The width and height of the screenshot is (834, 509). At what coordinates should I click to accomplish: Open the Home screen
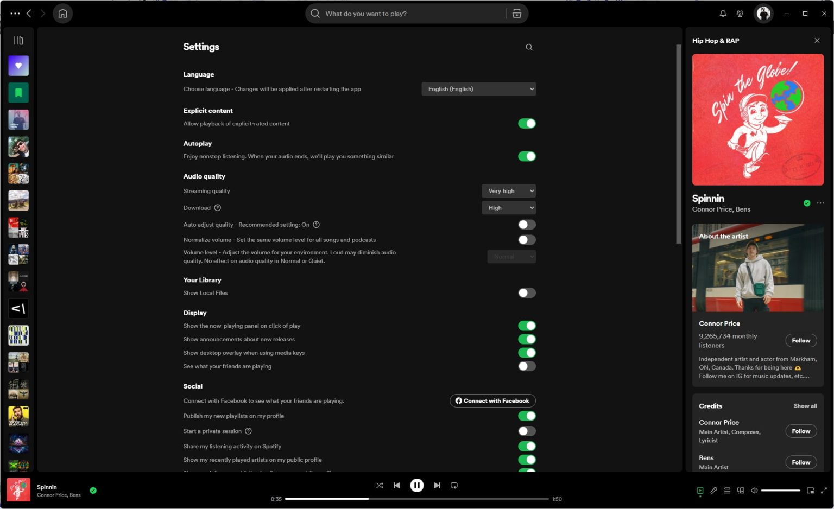coord(63,14)
